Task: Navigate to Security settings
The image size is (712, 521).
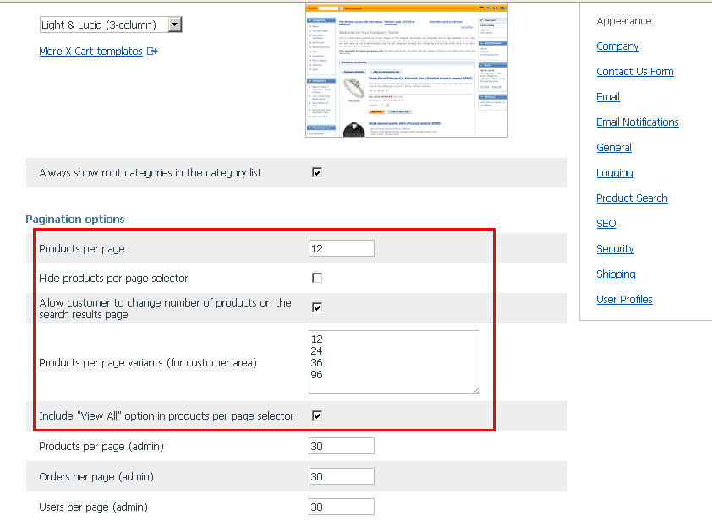Action: coord(615,249)
